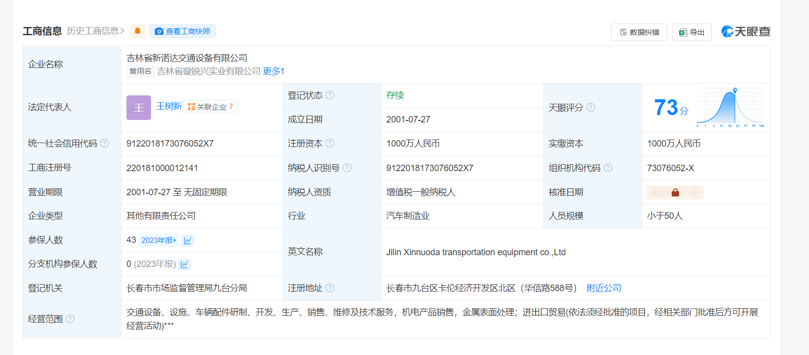This screenshot has width=809, height=355.
Task: Open 附近公司 nearby companies link
Action: [604, 288]
